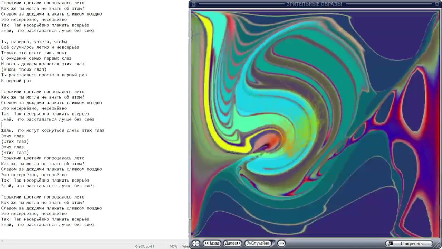This screenshot has height=249, width=442.
Task: Click the line 'Ты, наверно, хотела, чтобы'
Action: click(34, 42)
